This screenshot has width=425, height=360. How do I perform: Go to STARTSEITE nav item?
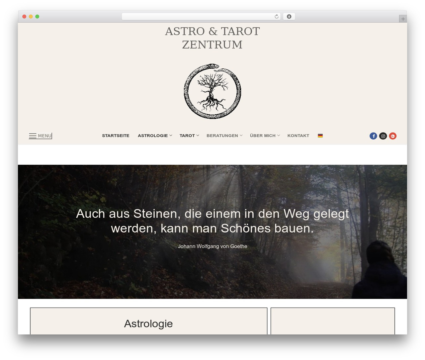(116, 135)
